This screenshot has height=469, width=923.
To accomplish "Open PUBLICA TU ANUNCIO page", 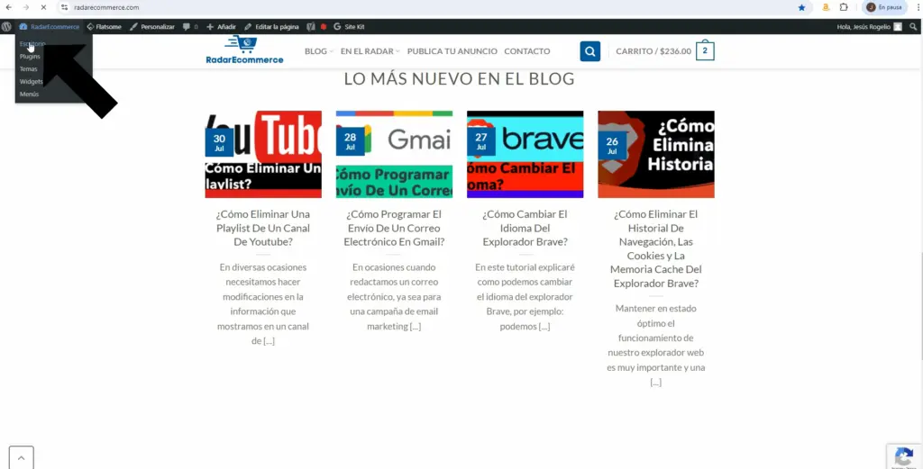I will pos(452,51).
